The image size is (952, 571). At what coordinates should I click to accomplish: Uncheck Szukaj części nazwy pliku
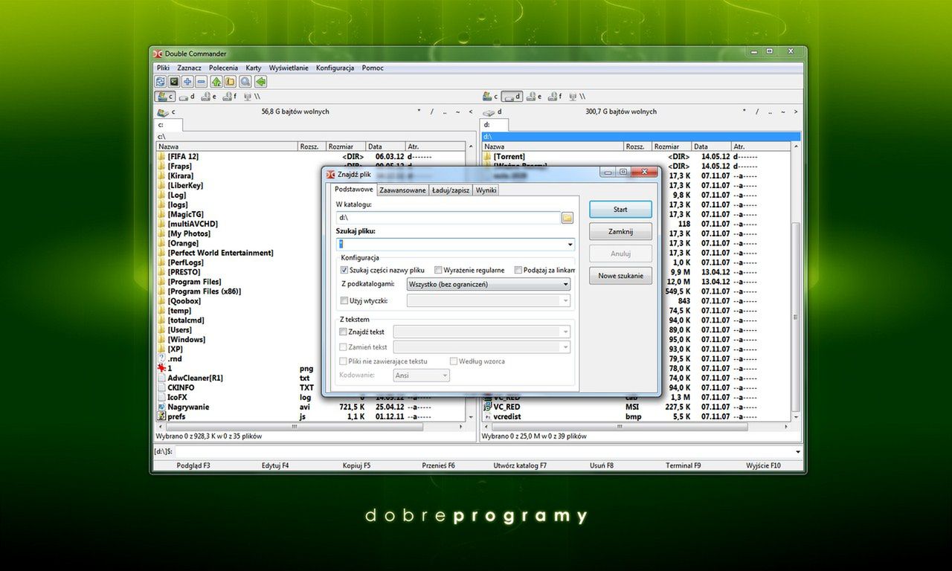coord(344,270)
